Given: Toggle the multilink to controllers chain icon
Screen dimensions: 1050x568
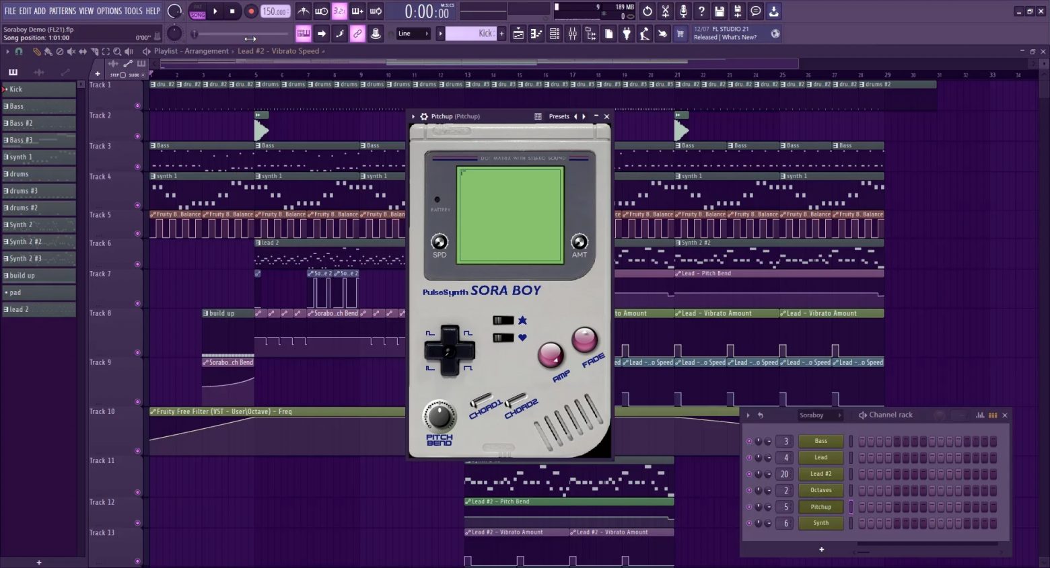Looking at the screenshot, I should pos(357,34).
